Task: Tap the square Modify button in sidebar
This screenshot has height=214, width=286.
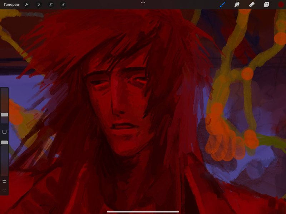Action: point(4,132)
